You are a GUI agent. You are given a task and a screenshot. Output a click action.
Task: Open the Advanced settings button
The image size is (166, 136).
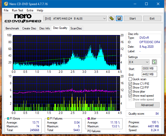pyautogui.click(x=147, y=105)
